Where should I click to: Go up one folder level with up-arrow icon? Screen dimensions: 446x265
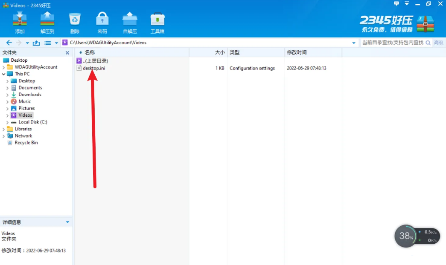[x=36, y=43]
